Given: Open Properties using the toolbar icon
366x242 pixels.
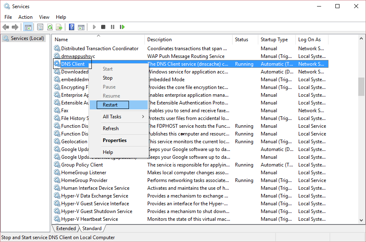Looking at the screenshot, I should (x=40, y=27).
